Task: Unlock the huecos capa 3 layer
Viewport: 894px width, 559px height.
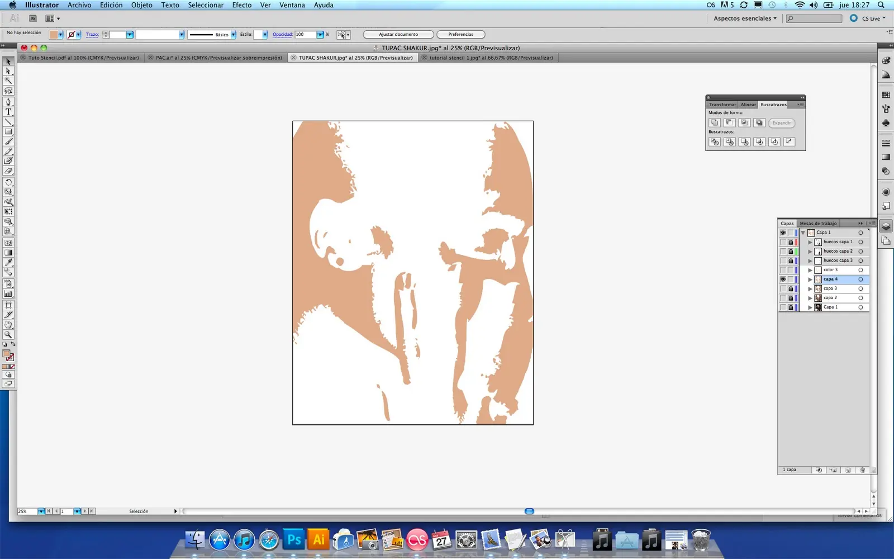Action: pos(791,260)
